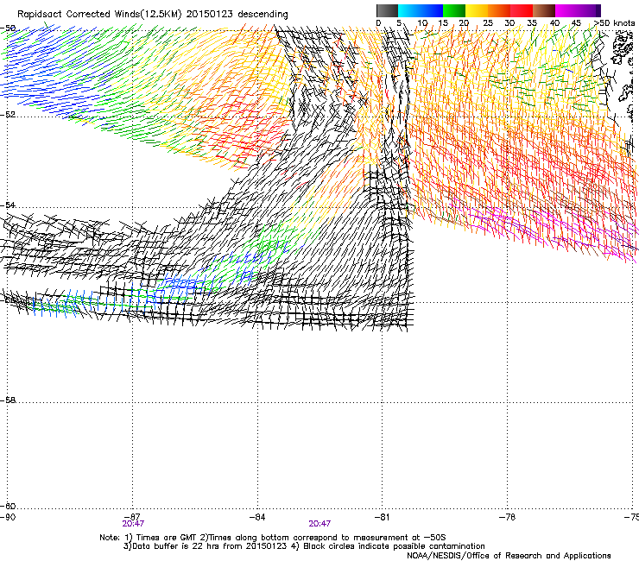The width and height of the screenshot is (639, 561).
Task: Click the 20:47 time label under -87
Action: click(x=133, y=524)
